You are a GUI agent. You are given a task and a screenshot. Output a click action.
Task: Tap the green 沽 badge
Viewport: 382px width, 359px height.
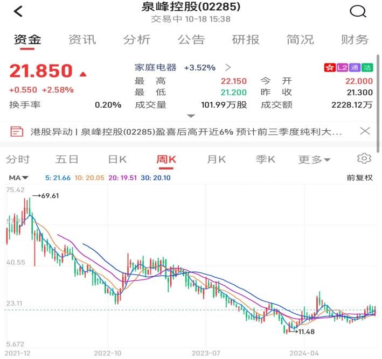point(367,67)
